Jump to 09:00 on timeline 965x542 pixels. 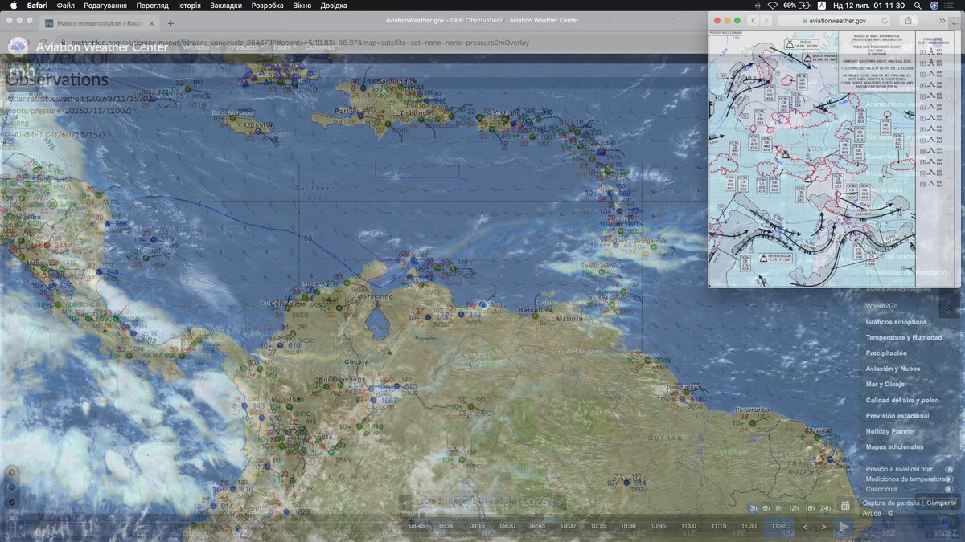446,526
